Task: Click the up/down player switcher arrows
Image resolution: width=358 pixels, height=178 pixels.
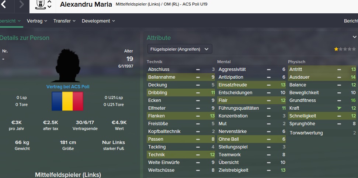Action: (x=49, y=5)
